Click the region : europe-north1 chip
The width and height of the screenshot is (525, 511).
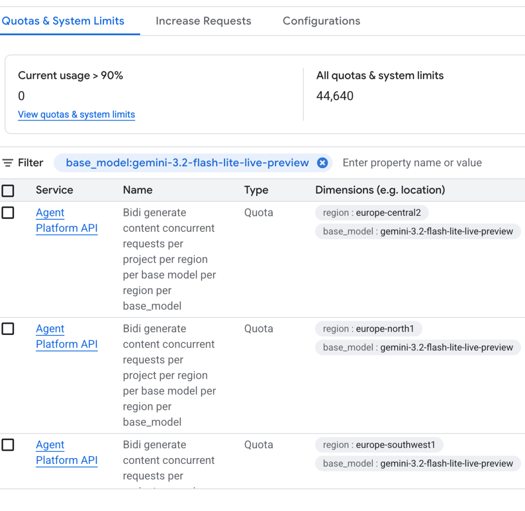click(368, 329)
